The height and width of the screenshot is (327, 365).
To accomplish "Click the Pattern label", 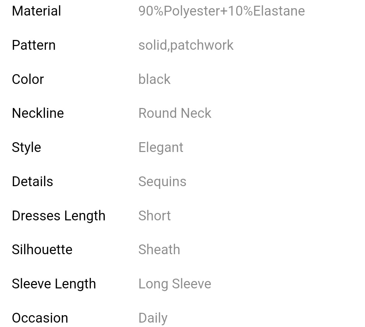I will tap(34, 45).
